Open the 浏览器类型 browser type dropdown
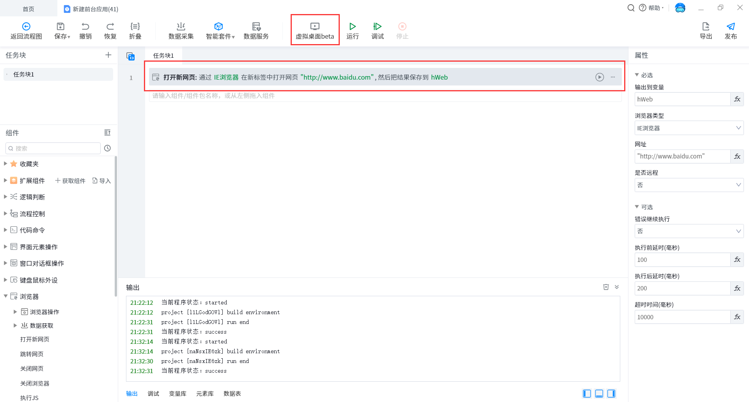 689,128
